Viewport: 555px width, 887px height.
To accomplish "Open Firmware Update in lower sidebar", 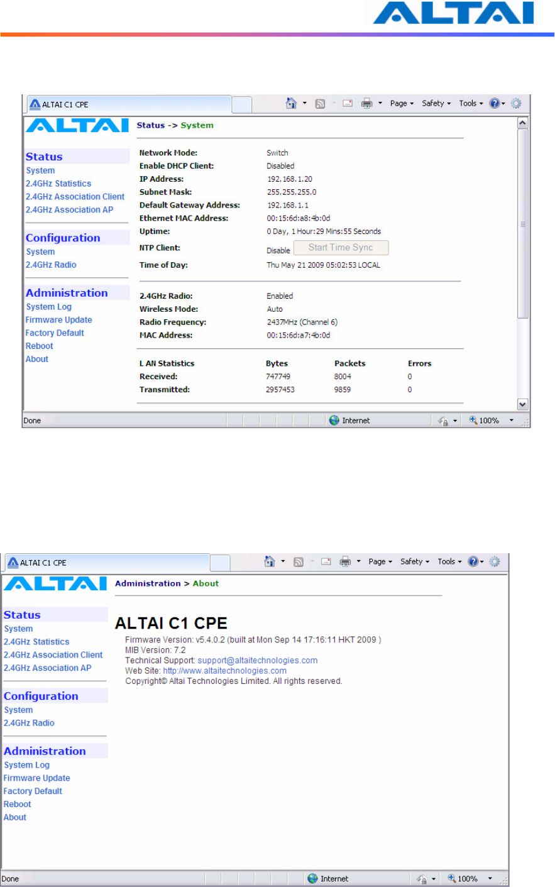I will point(37,778).
